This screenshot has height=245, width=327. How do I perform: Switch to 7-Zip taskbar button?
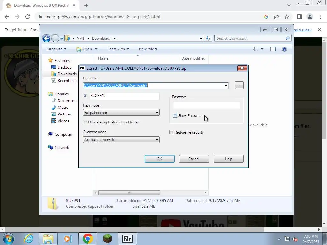pos(127,239)
